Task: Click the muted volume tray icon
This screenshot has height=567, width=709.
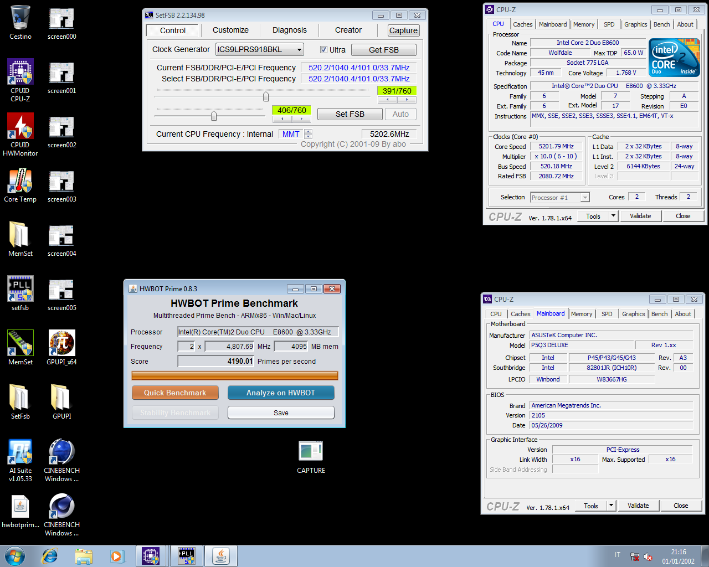Action: tap(648, 557)
